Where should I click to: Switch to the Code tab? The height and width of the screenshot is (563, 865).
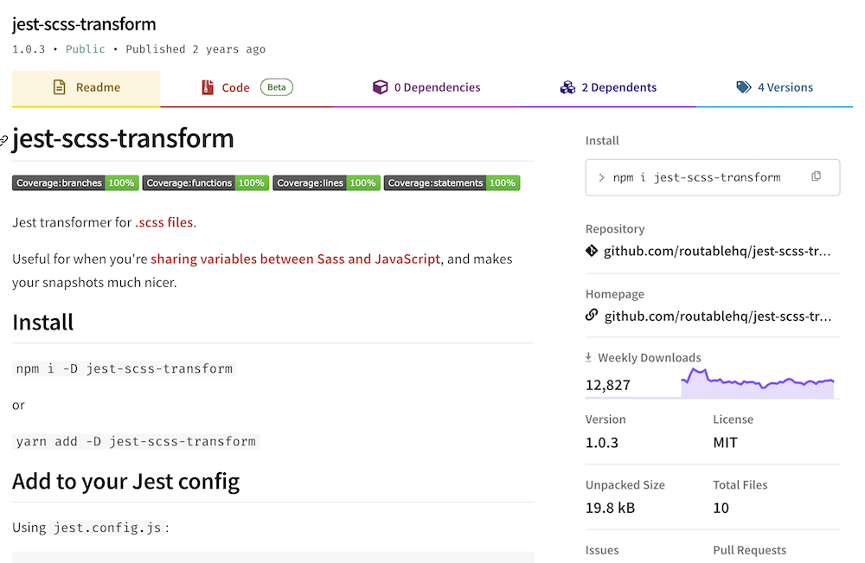click(x=247, y=87)
